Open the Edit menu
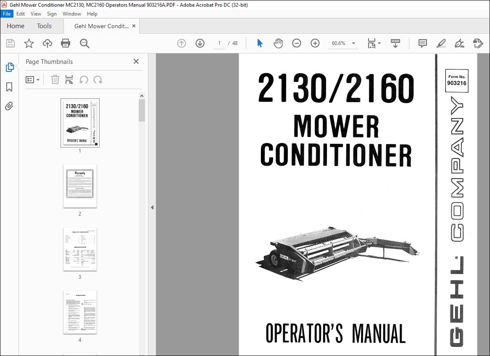This screenshot has width=490, height=356. 21,14
